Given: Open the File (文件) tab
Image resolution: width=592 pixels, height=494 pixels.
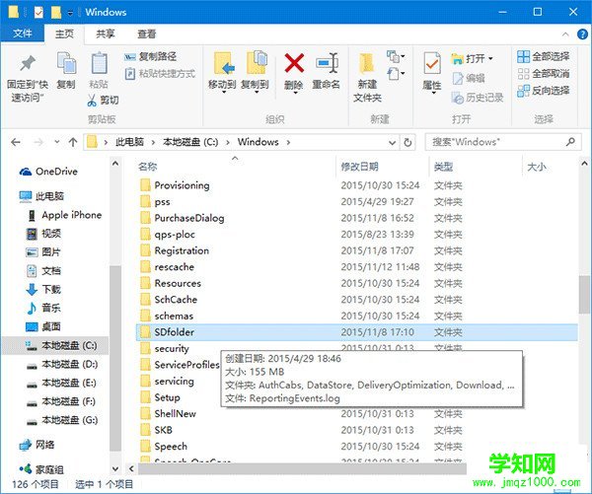Looking at the screenshot, I should click(23, 34).
